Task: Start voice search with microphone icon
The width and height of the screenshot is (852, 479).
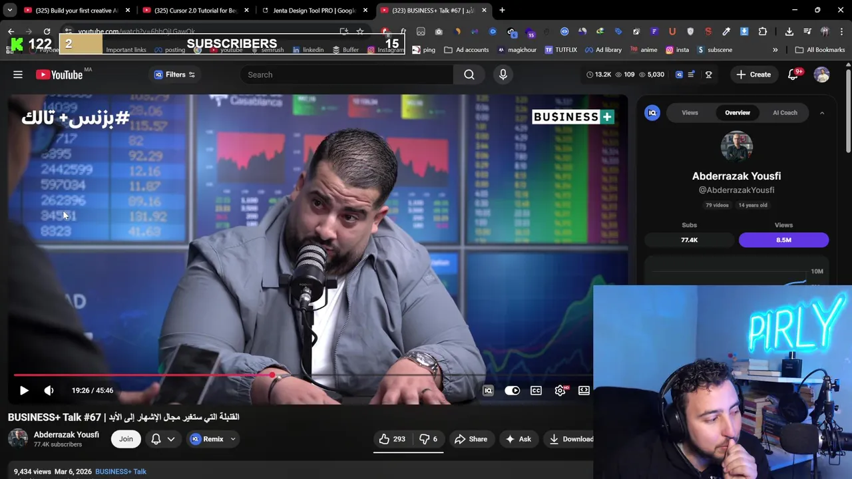Action: click(503, 75)
